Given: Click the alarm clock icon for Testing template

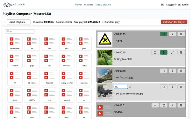Looking at the screenshot, I should click(155, 52).
